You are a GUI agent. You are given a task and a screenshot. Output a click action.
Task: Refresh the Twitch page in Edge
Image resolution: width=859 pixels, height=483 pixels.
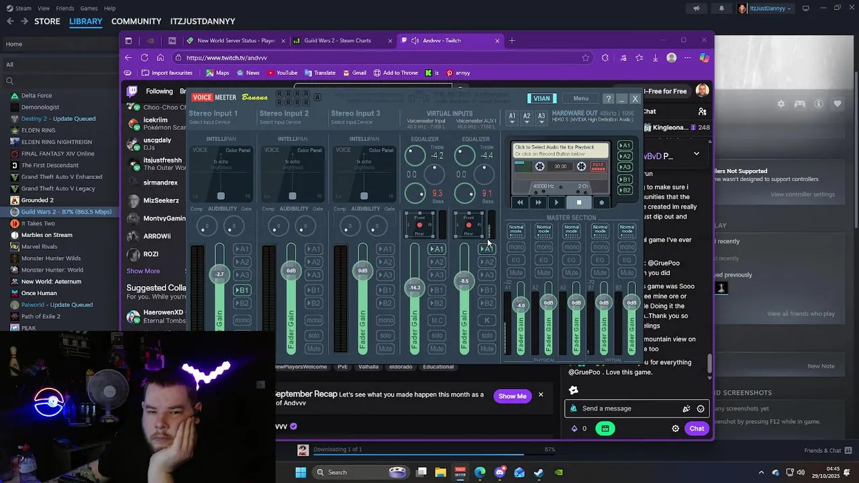(144, 58)
